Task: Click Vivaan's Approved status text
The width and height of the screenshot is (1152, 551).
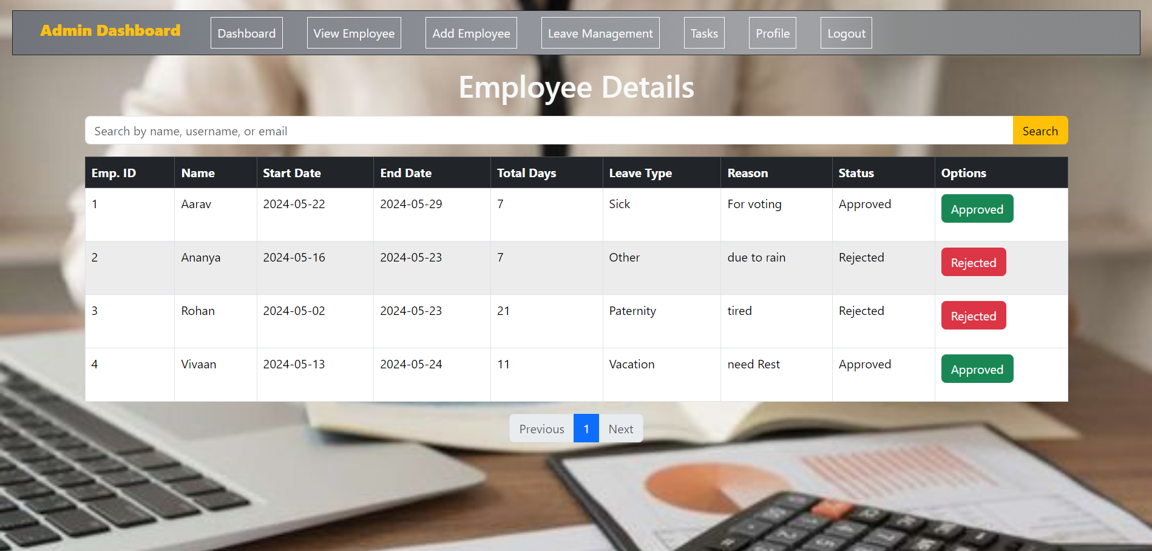Action: pyautogui.click(x=865, y=364)
